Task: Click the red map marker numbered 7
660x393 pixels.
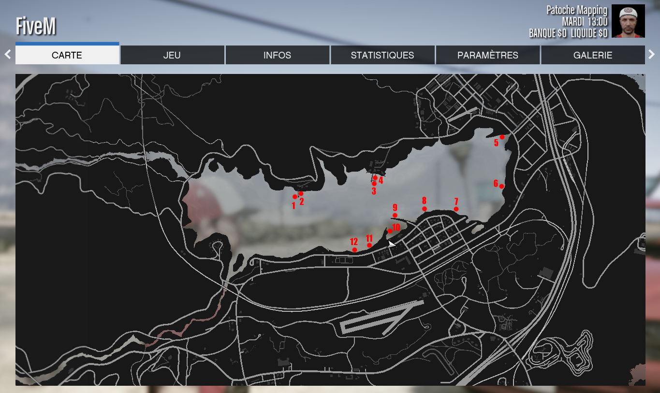Action: 456,209
